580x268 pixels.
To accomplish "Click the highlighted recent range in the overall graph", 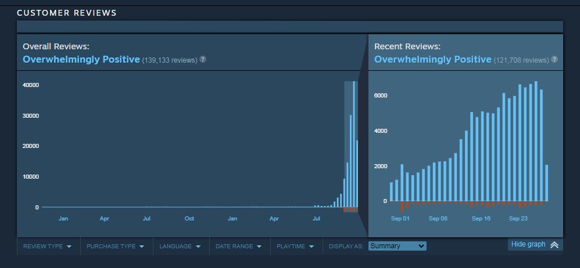I will coord(351,147).
